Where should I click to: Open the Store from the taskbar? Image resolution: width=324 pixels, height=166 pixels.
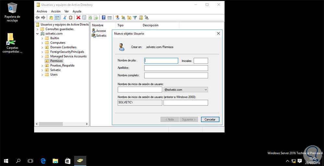[67, 160]
